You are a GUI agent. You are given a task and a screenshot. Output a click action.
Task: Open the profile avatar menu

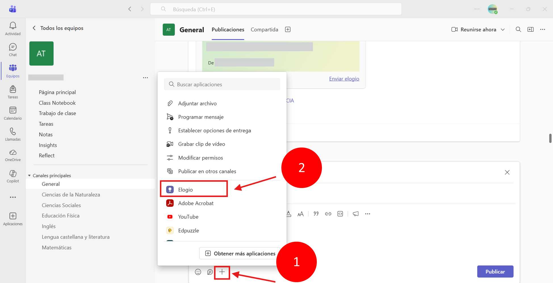coord(493,9)
